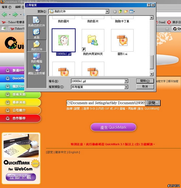This screenshot has height=188, width=181.
Task: Open 製碼DIY purple navigation item
Action: [x=12, y=70]
